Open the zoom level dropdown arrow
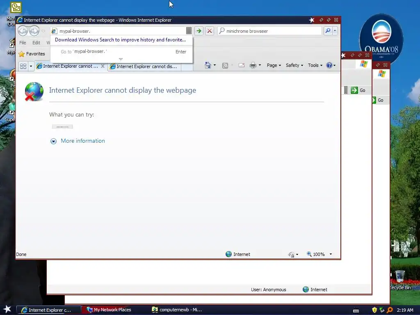 (331, 254)
